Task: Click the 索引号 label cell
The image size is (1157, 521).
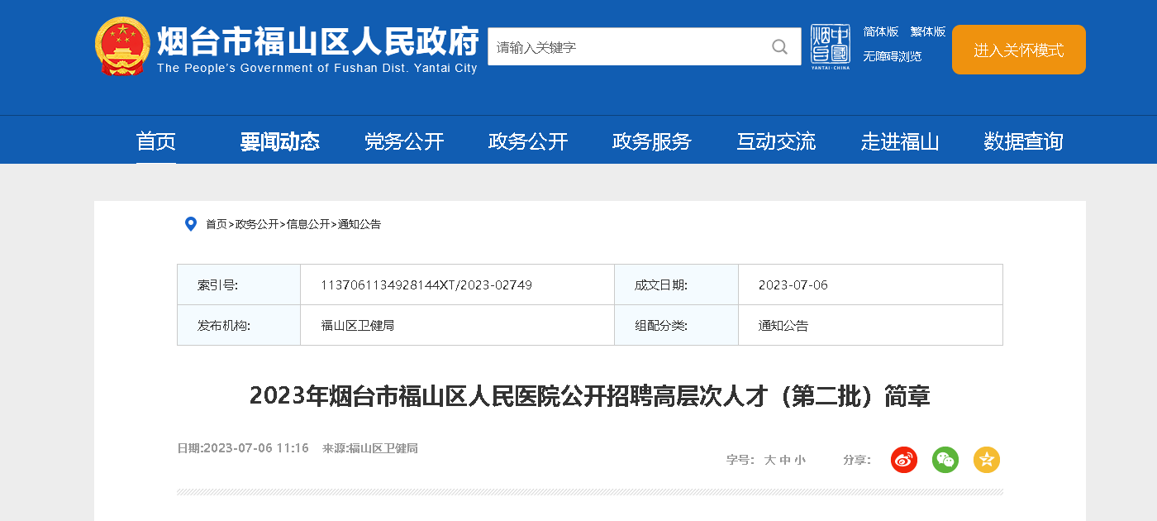Action: [x=239, y=284]
